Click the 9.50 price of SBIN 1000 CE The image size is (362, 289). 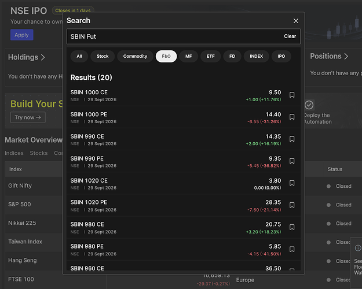[x=275, y=92]
